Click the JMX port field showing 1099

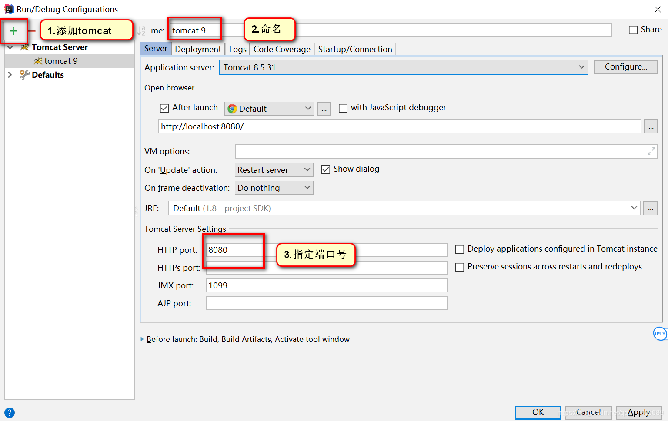326,285
